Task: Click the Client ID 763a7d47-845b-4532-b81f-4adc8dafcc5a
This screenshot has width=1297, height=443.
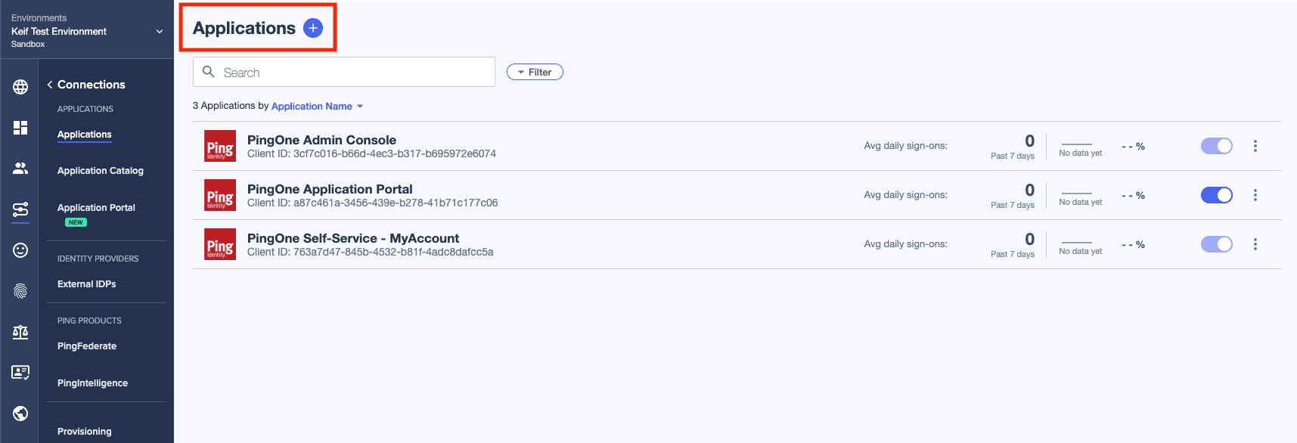Action: tap(370, 252)
